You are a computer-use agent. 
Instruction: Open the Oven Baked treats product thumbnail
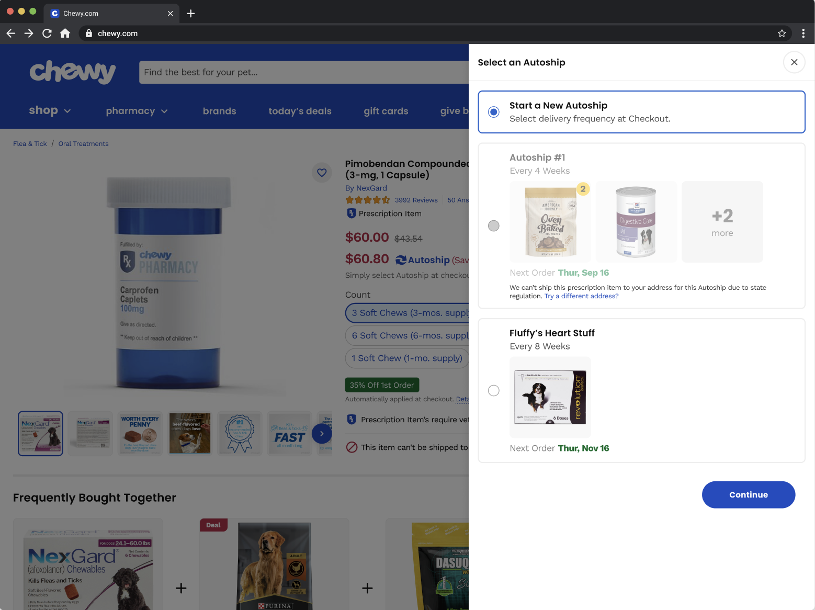(x=550, y=222)
